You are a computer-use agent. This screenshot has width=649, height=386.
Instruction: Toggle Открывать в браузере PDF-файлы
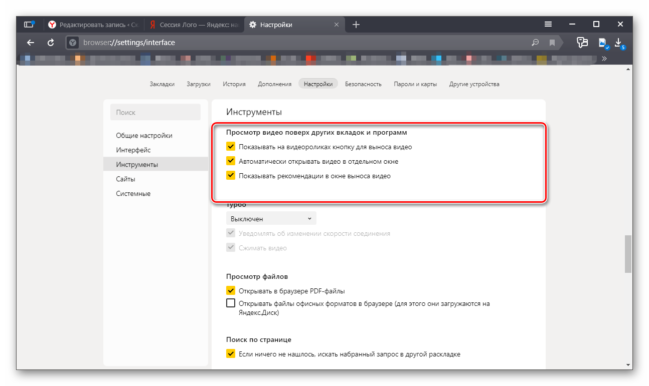(x=231, y=290)
